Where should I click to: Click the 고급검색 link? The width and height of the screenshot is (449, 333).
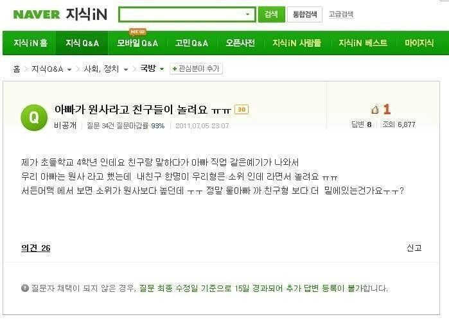point(341,14)
